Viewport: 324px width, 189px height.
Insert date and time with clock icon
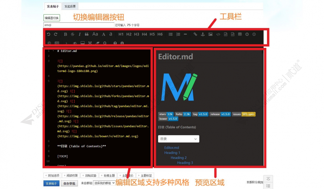(247, 34)
